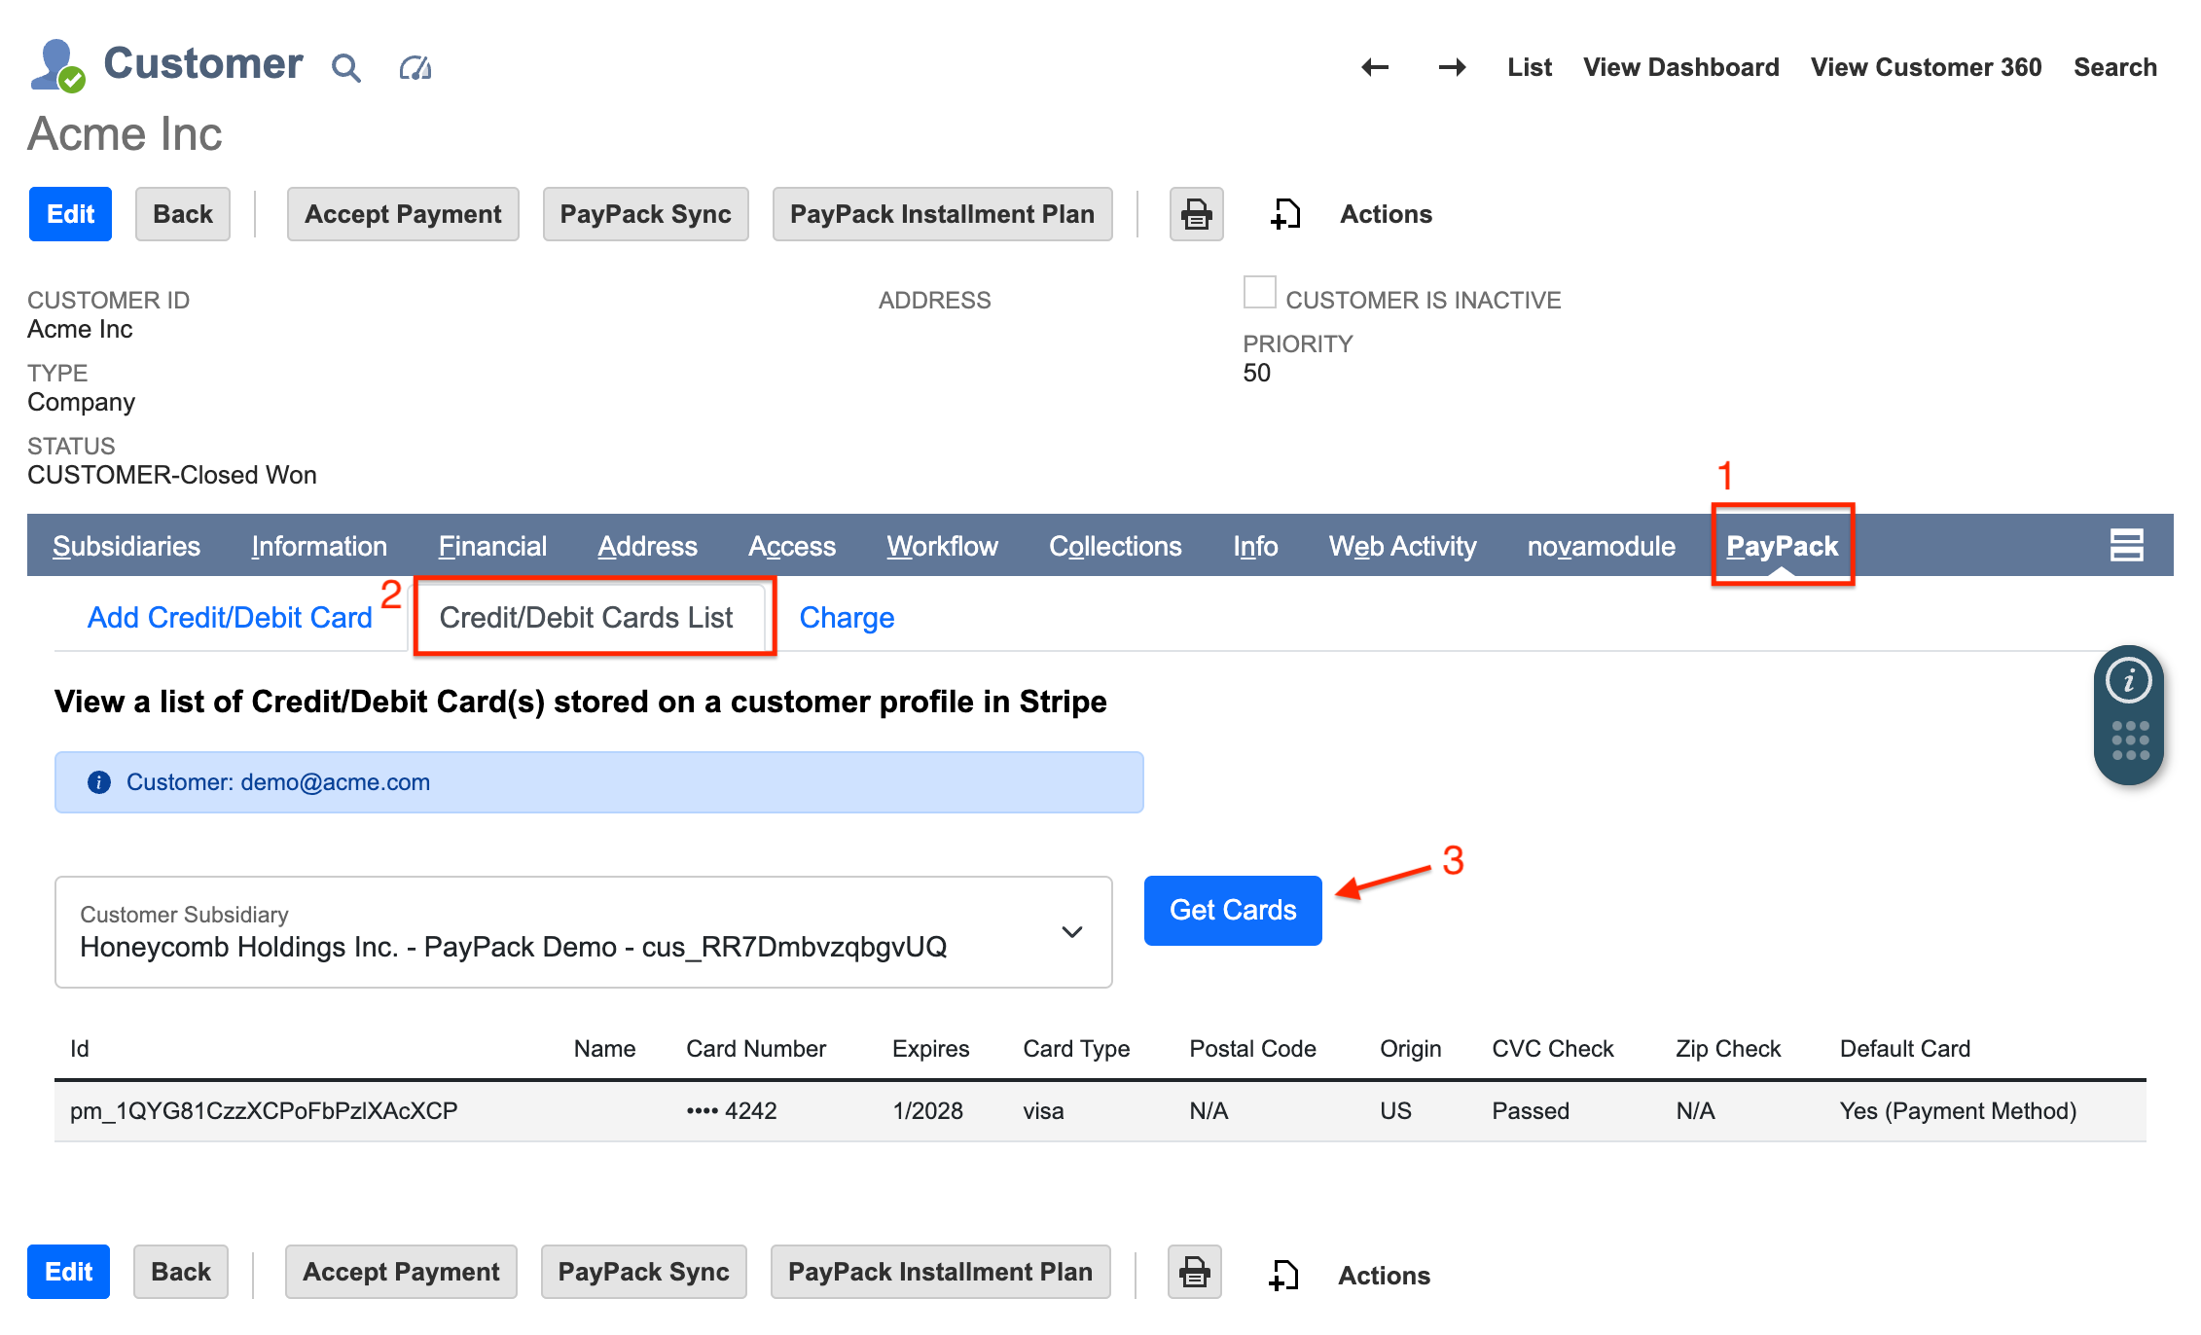This screenshot has width=2201, height=1335.
Task: Open the tab overflow icon on the tab bar
Action: (x=2126, y=546)
